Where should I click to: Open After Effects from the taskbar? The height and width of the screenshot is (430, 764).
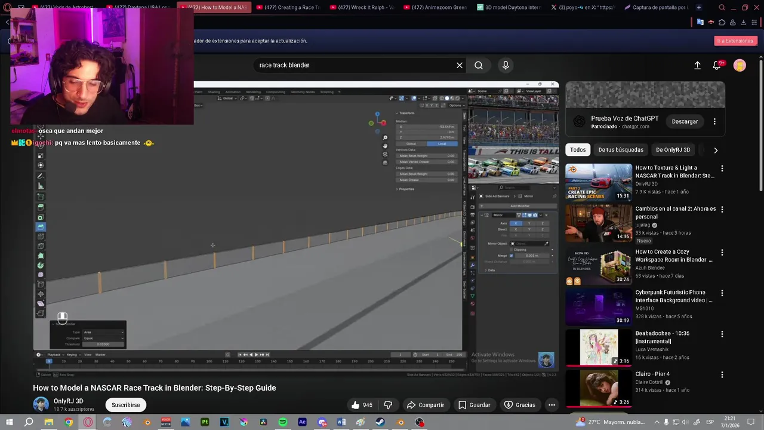302,422
